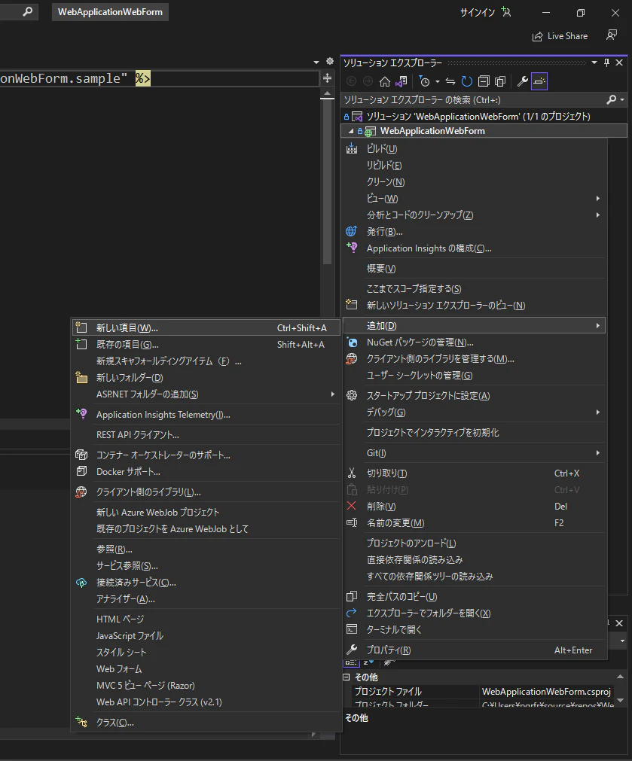Image resolution: width=632 pixels, height=761 pixels.
Task: Select Docker サポート... in the Add submenu
Action: coord(206,472)
